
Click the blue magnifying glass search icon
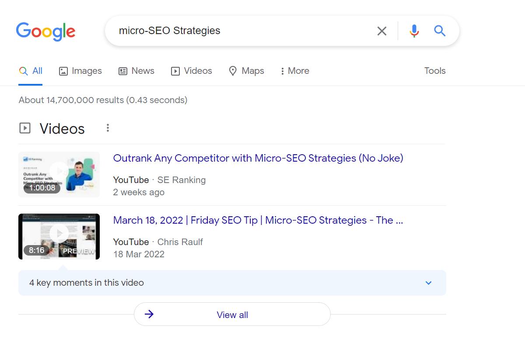pyautogui.click(x=439, y=31)
